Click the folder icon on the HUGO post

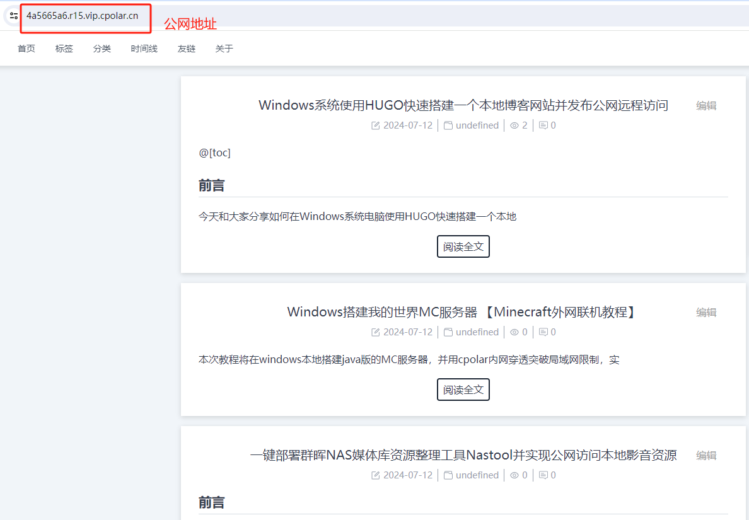448,125
